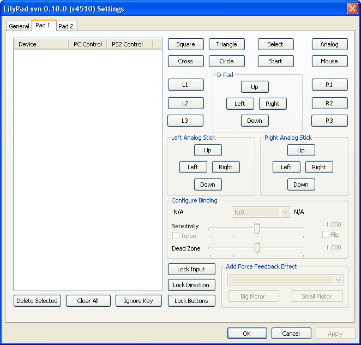Click the Analog button
The image size is (361, 345).
pos(330,44)
